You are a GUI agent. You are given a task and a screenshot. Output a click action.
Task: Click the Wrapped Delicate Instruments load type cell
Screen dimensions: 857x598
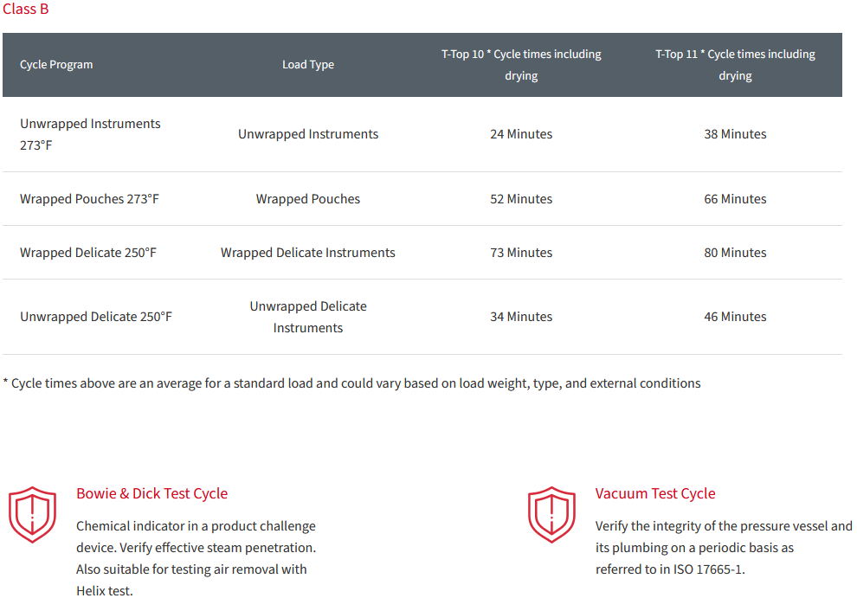tap(308, 253)
